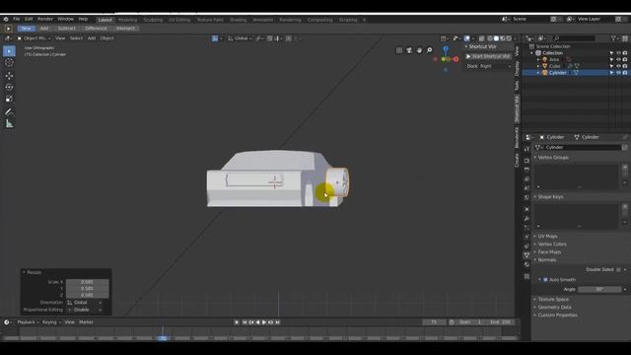This screenshot has width=631, height=355.
Task: Click the blue Z axis gizmo handle
Action: coord(446,48)
